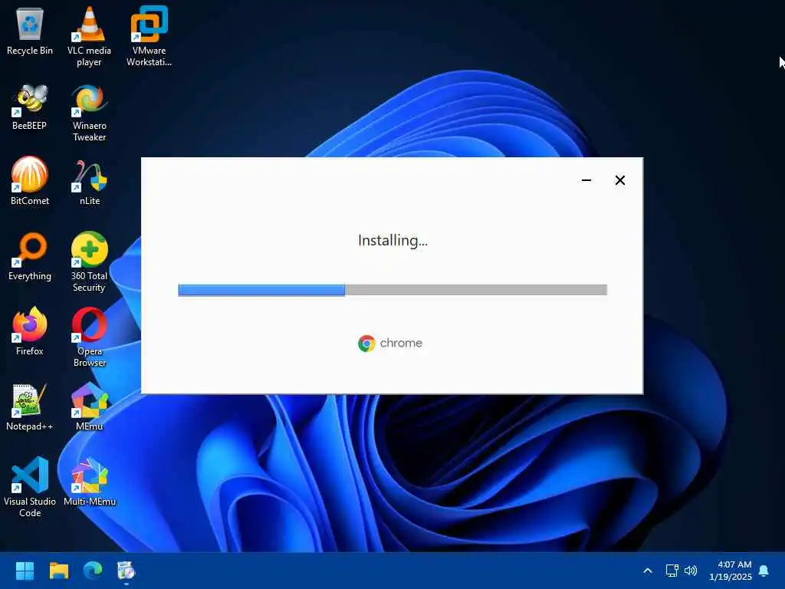Select the Winaero Tweaker shortcut
785x589 pixels.
tap(89, 112)
